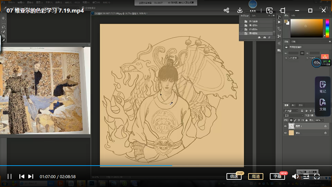Select the Quick Selection brush tool
Viewport: 332px width, 187px height.
click(3, 32)
